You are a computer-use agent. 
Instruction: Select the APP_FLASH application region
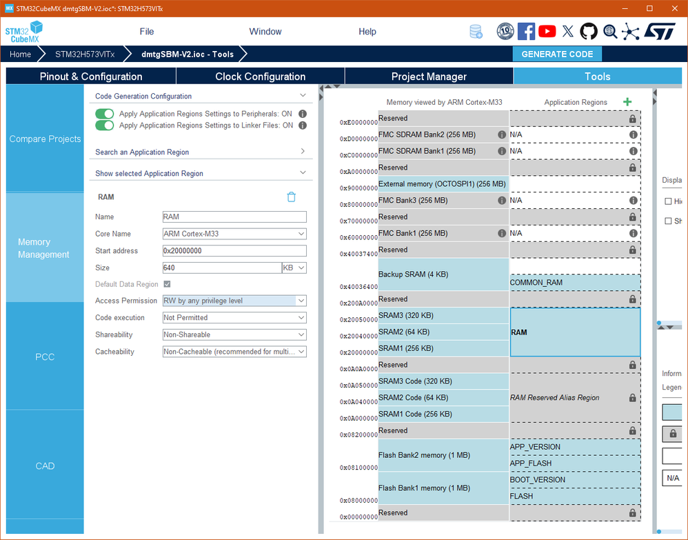[x=575, y=463]
